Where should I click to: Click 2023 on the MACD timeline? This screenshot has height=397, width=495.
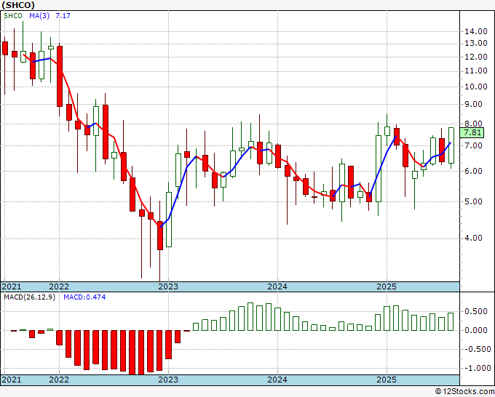click(x=168, y=380)
